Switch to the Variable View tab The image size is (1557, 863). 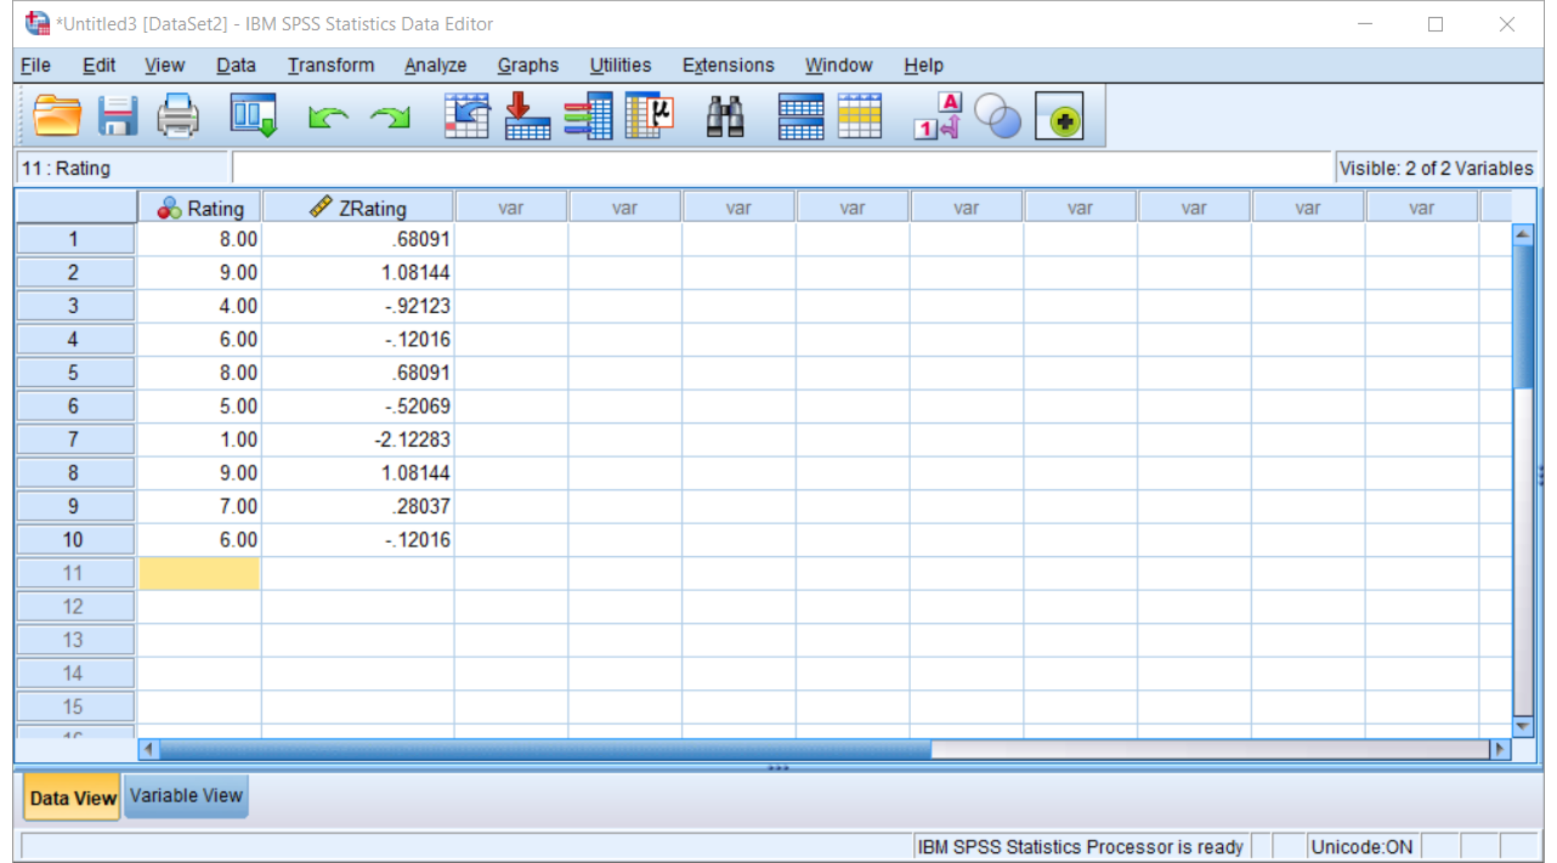[x=186, y=796]
